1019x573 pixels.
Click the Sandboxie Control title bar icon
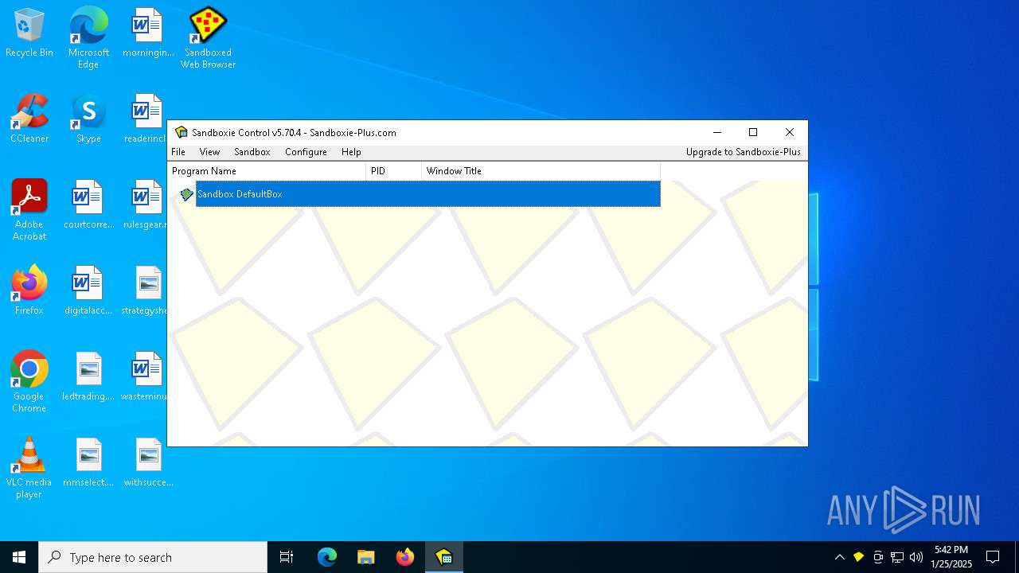[x=182, y=133]
